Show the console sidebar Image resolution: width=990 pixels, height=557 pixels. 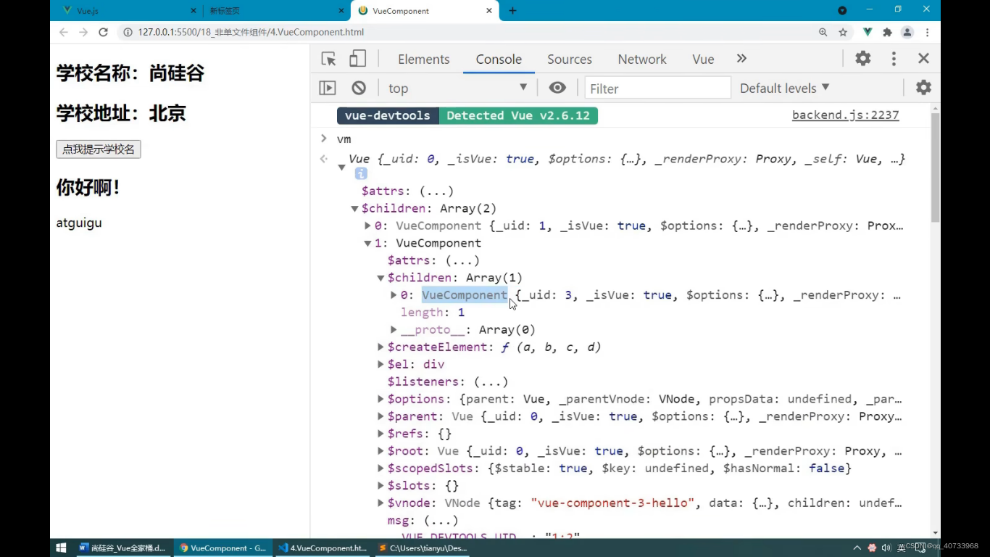tap(328, 88)
